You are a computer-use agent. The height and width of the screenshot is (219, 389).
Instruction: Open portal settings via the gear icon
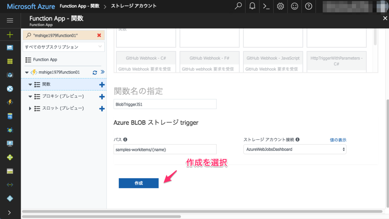click(x=280, y=6)
